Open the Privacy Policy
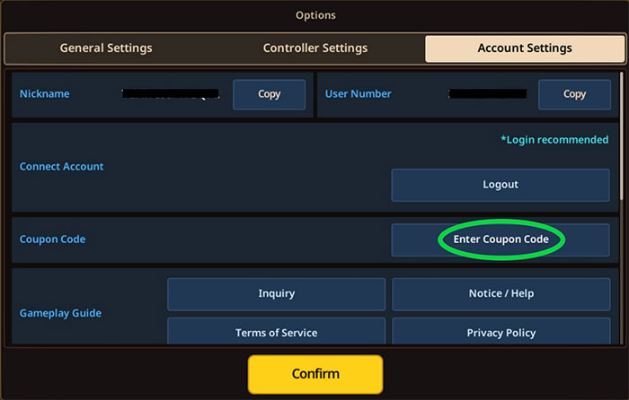 501,332
